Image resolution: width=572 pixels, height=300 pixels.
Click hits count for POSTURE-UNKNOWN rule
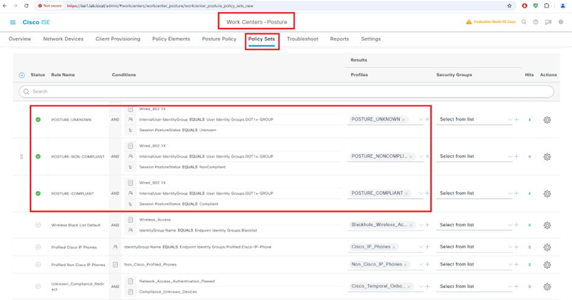pos(529,119)
